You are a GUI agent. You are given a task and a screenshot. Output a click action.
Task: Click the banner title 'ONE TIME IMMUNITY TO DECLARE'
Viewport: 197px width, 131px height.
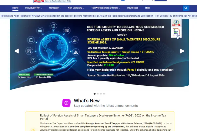125,29
